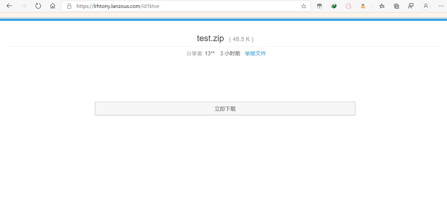Select the test.zip file name heading

tap(210, 38)
